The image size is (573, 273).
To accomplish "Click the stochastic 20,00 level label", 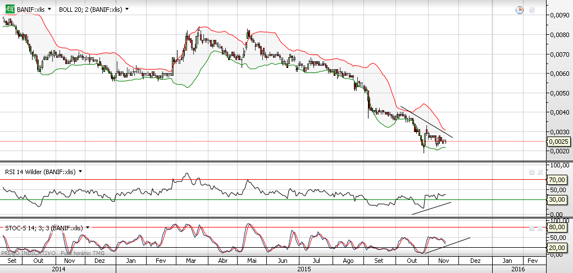I will (558, 247).
